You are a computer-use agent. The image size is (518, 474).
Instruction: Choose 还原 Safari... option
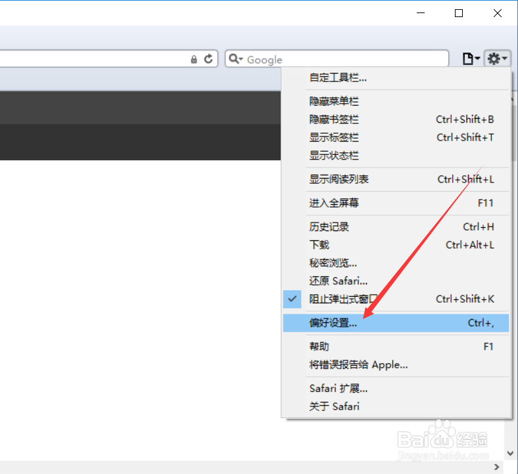click(x=396, y=281)
